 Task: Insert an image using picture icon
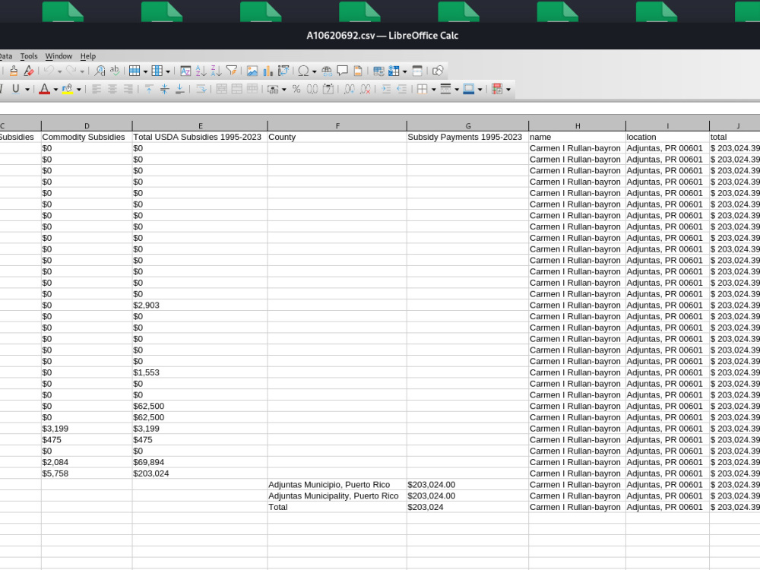pyautogui.click(x=252, y=71)
